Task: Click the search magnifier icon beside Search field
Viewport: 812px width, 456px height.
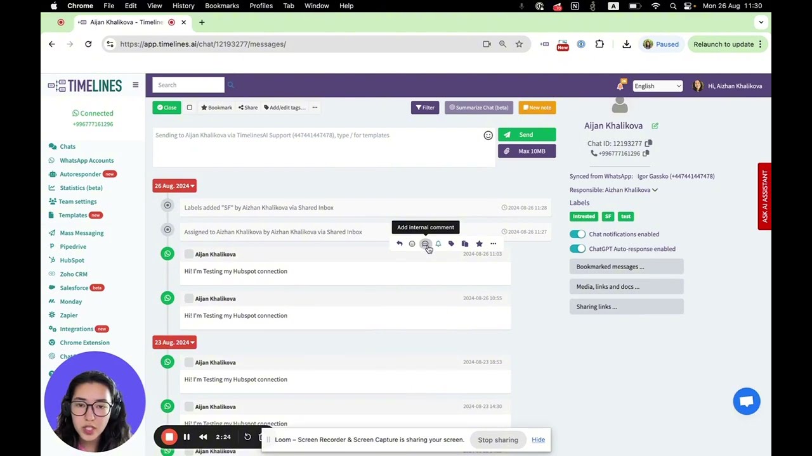Action: pos(231,85)
